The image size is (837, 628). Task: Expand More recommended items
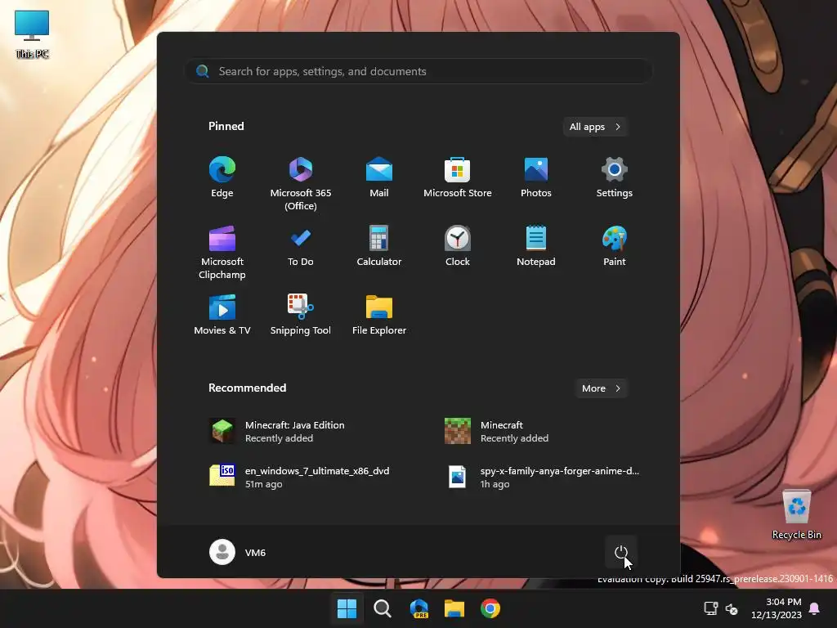point(601,388)
